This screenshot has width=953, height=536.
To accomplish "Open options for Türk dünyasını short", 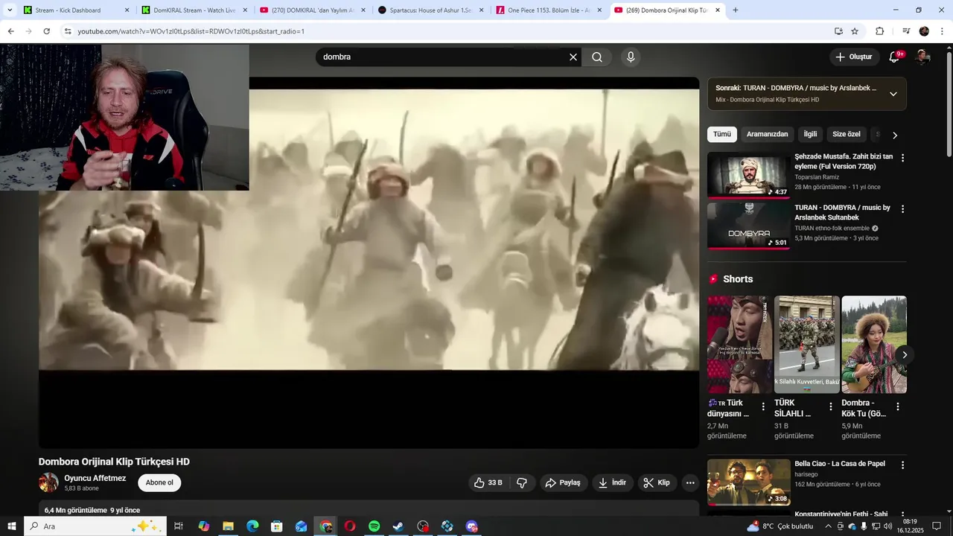I will point(763,406).
